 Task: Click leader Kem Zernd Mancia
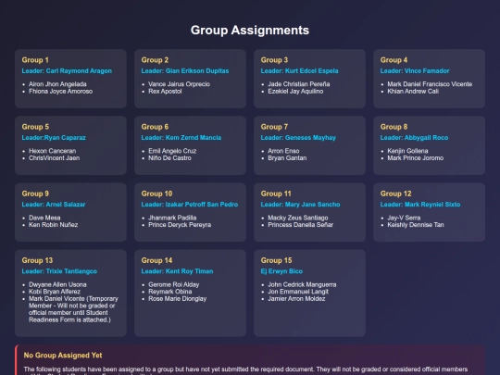click(x=194, y=138)
